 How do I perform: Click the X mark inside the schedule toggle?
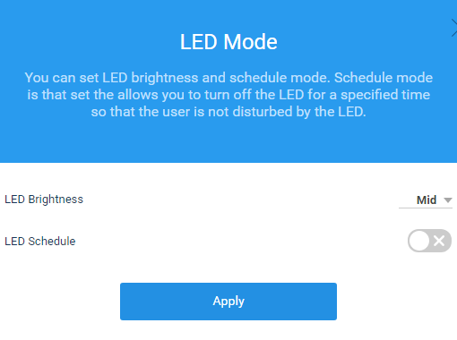(439, 241)
